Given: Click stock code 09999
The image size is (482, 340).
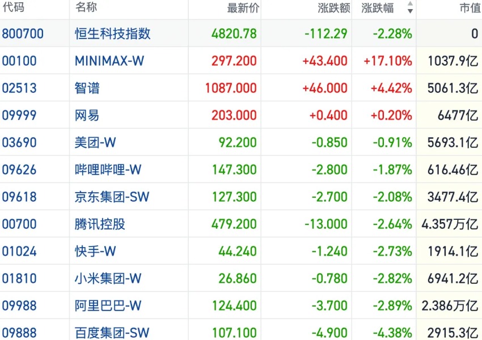Looking at the screenshot, I should (x=19, y=115).
